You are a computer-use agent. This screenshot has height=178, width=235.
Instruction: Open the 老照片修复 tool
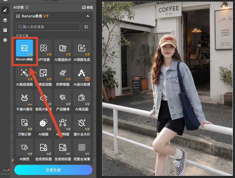(x=44, y=98)
